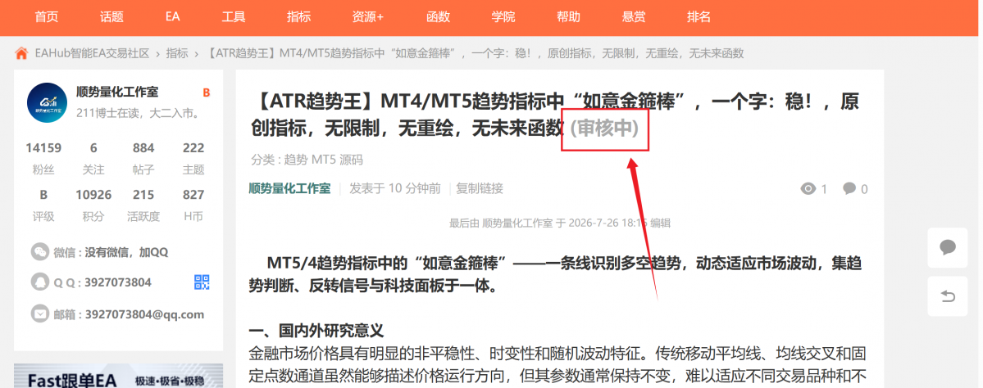Click the orange B rating badge
Viewport: 983px width, 388px height.
point(207,93)
